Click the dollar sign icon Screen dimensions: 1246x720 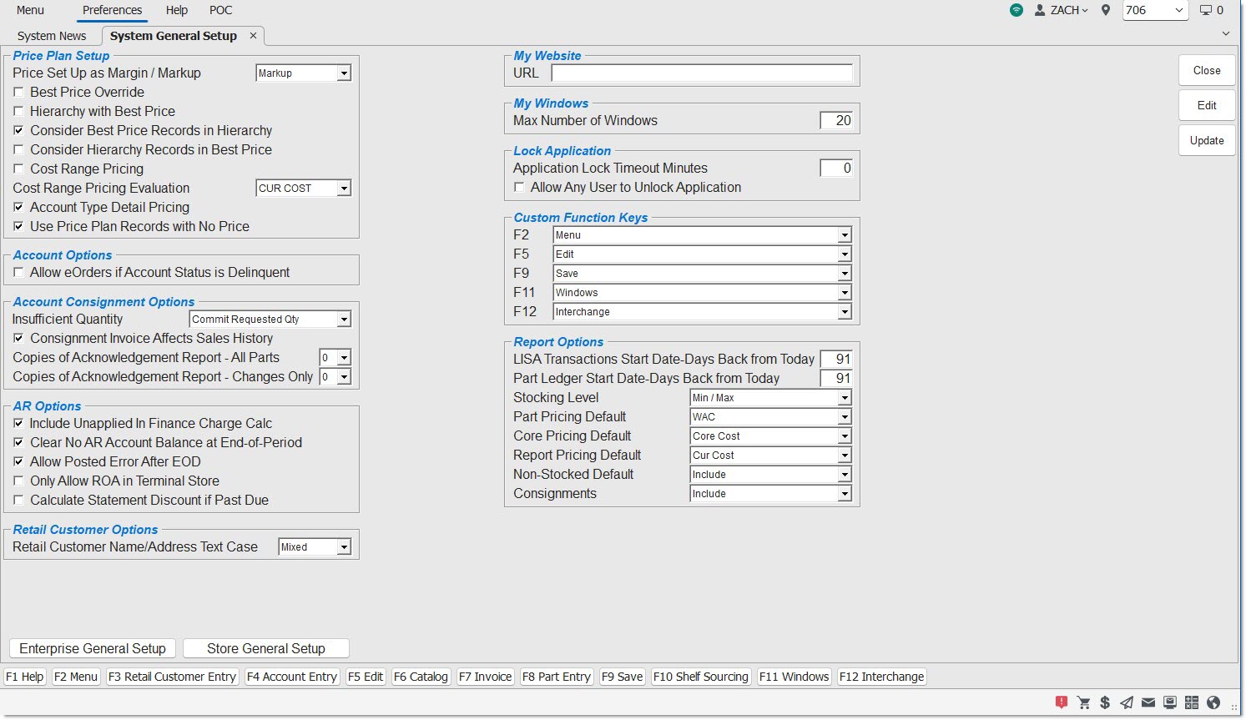click(x=1105, y=702)
